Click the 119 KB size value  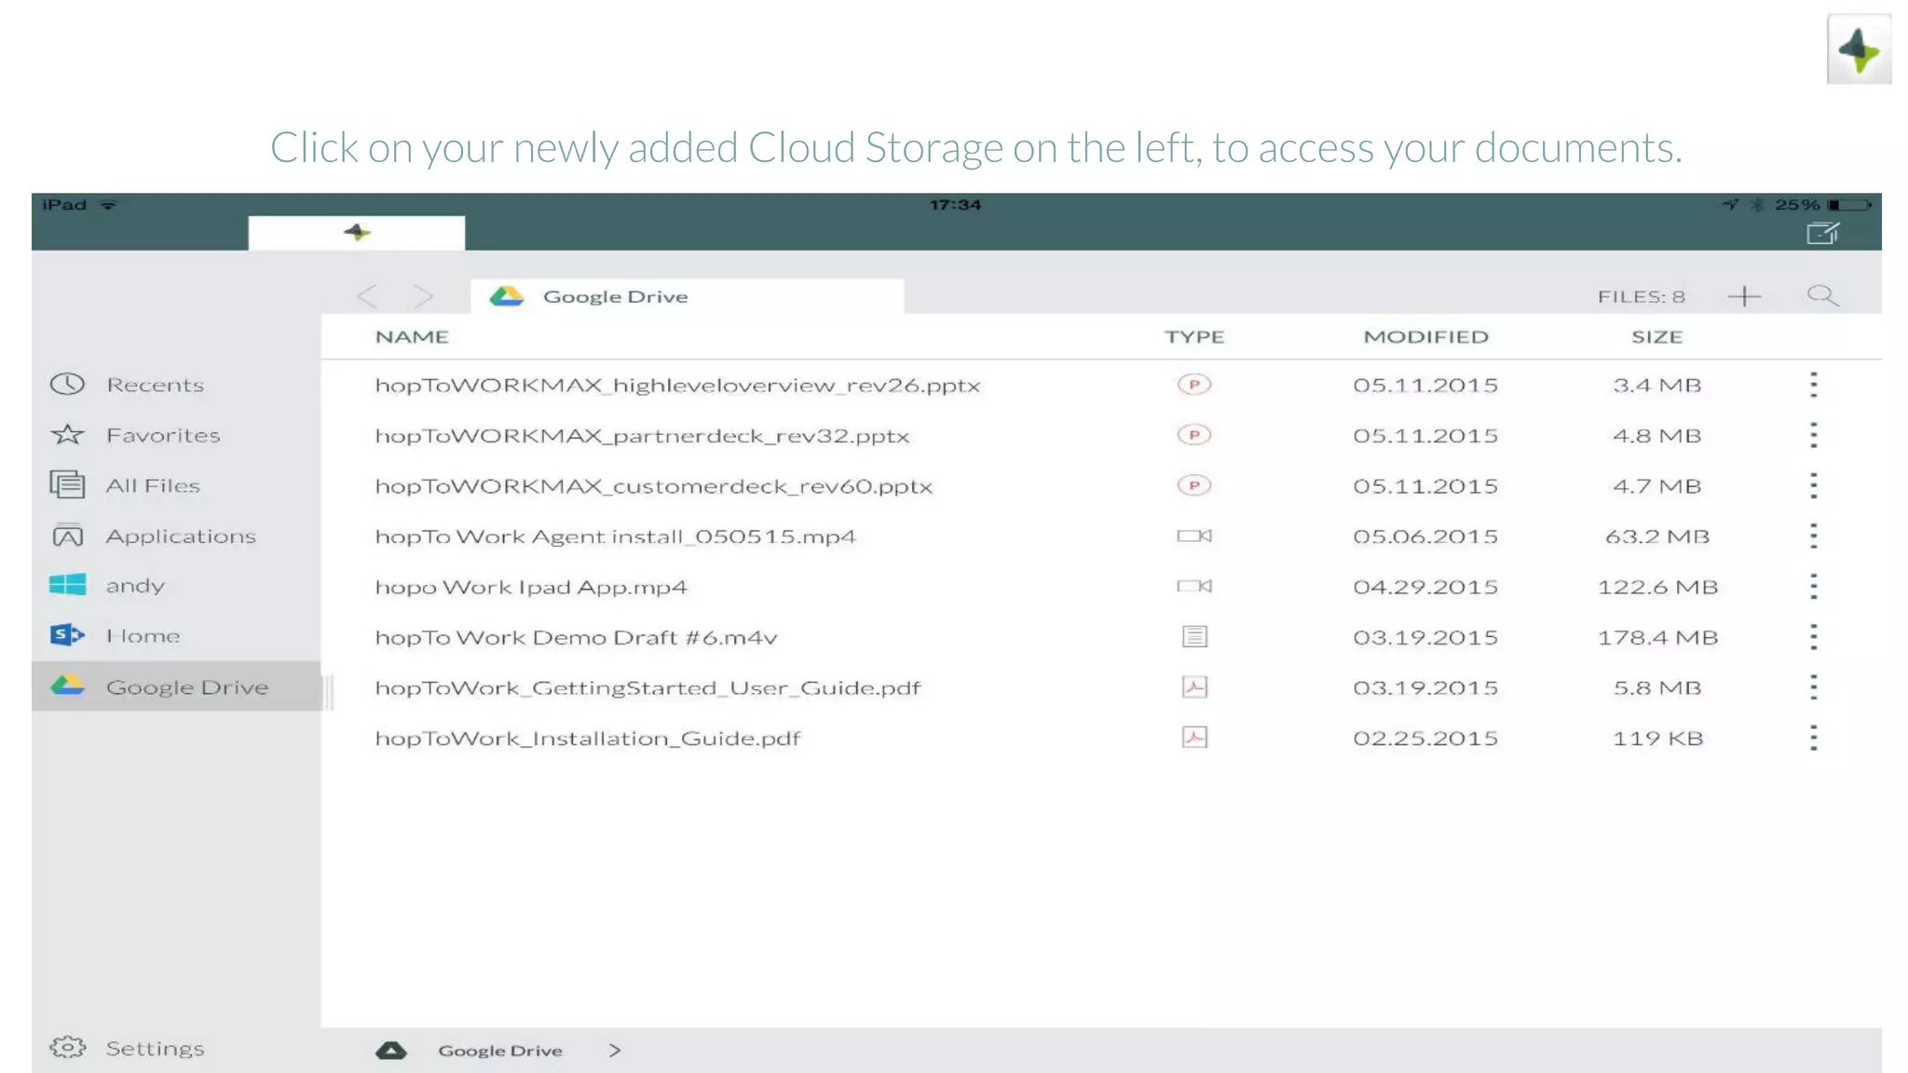1657,738
